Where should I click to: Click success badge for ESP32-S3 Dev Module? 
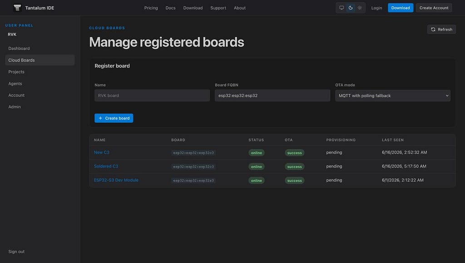[294, 180]
